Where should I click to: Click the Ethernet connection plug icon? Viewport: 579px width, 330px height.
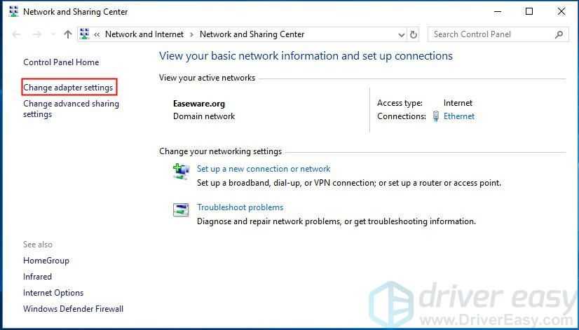436,116
